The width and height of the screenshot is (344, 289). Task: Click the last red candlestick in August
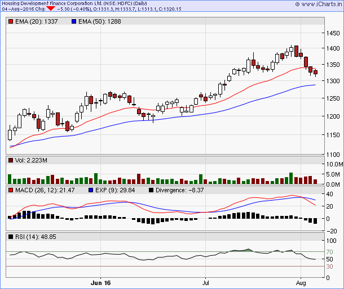(315, 73)
